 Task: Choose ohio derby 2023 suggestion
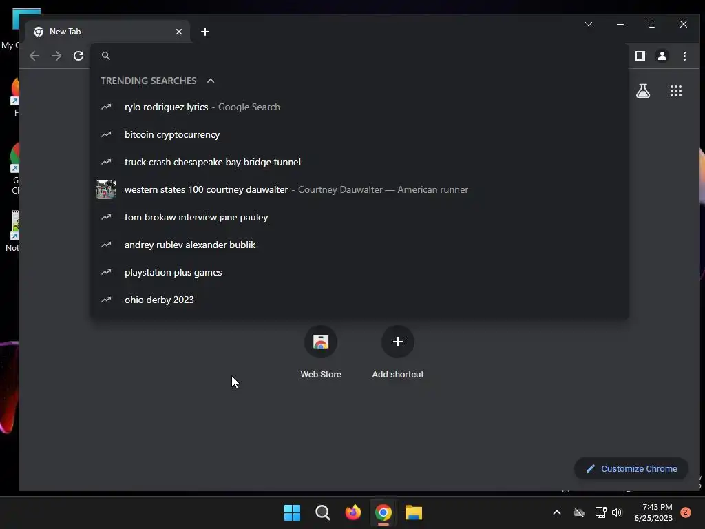click(359, 300)
